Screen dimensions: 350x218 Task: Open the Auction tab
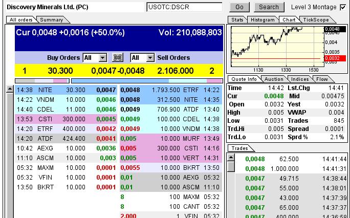tap(274, 79)
